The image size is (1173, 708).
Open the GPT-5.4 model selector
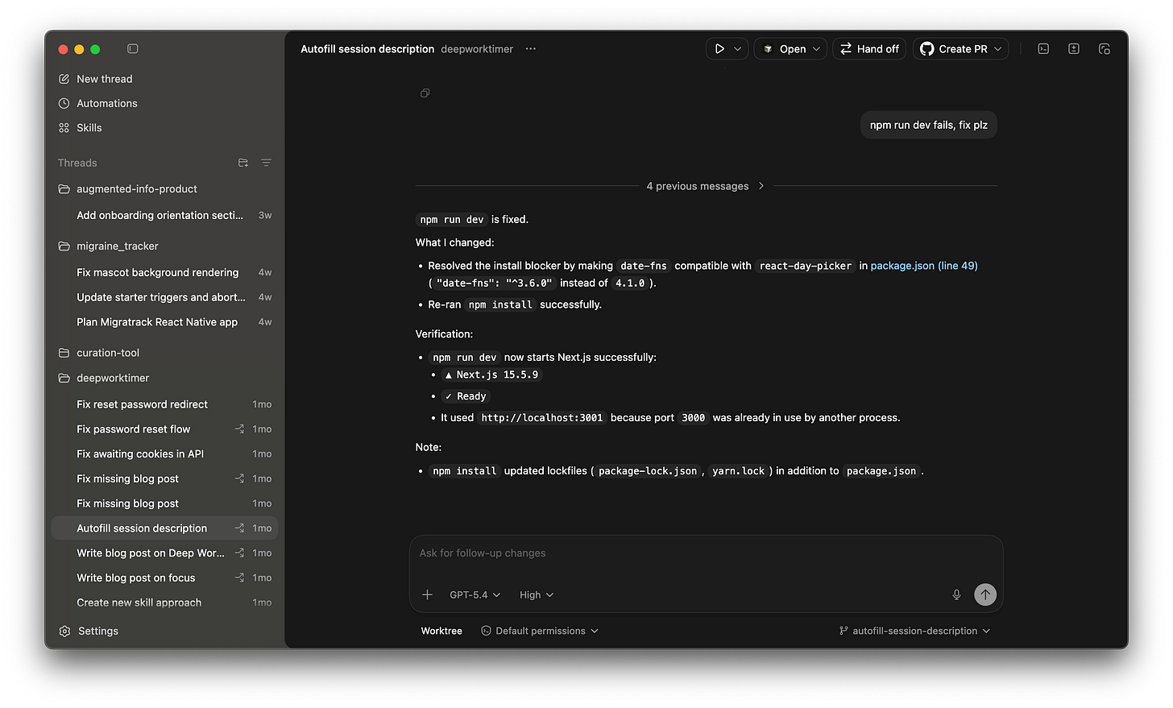[474, 594]
